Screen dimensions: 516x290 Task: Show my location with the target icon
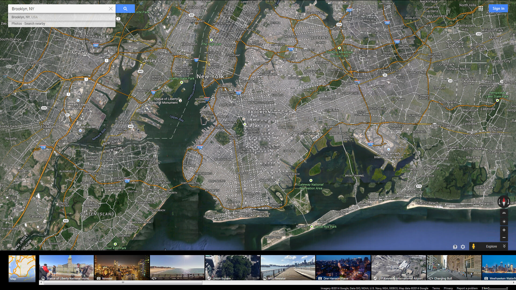tap(504, 222)
